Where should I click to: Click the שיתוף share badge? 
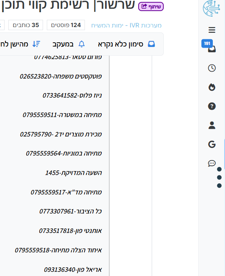coord(151,6)
